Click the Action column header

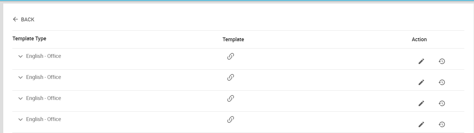(x=419, y=39)
